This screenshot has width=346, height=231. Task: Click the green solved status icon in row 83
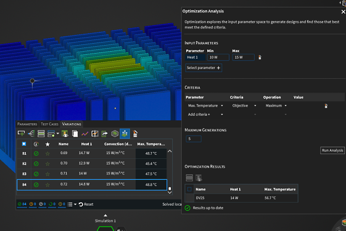tap(36, 174)
